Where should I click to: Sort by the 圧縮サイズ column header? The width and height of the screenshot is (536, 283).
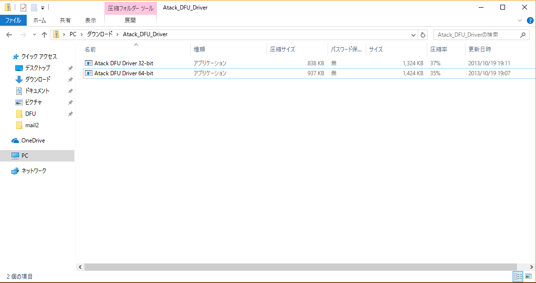pyautogui.click(x=297, y=50)
